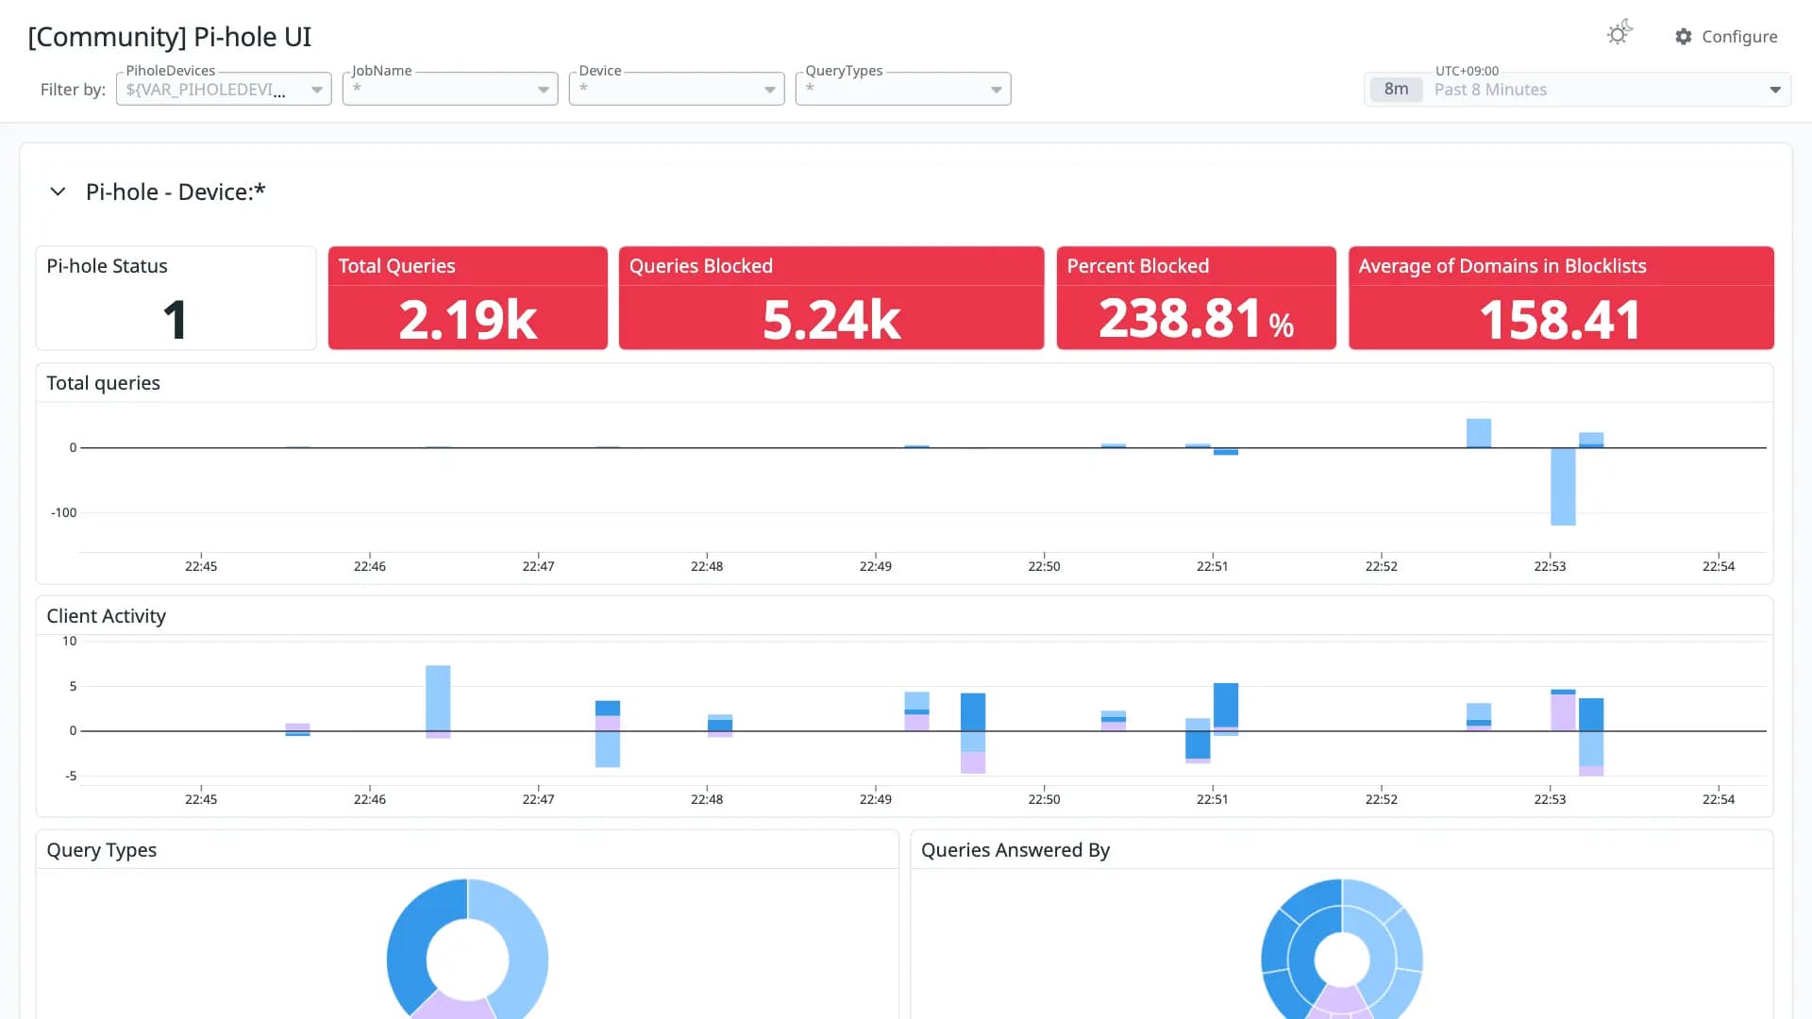
Task: Click the 8m time badge
Action: [1396, 90]
